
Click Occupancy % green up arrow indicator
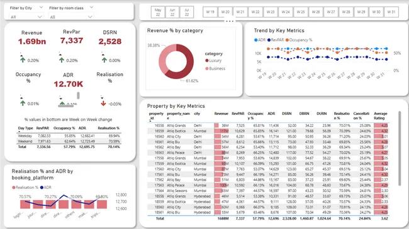[x=23, y=104]
